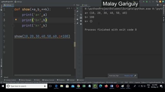Open Opera browser from the taskbar

tap(117, 86)
